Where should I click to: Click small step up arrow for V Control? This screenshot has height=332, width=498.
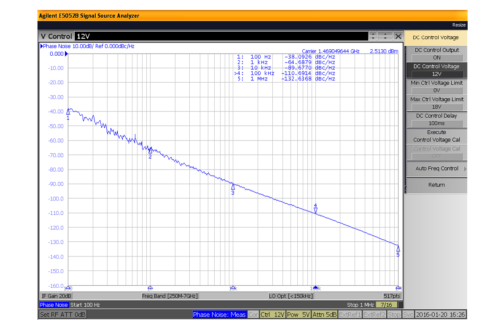coord(373,34)
